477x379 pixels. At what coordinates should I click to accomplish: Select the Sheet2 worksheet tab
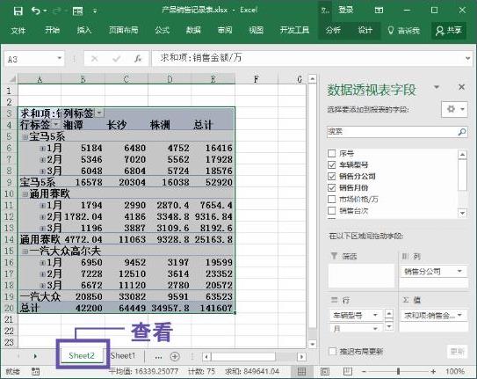pyautogui.click(x=82, y=355)
